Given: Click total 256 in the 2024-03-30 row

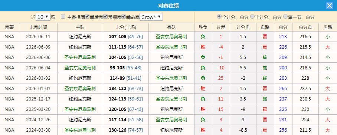Looking at the screenshot, I should click(x=283, y=130).
